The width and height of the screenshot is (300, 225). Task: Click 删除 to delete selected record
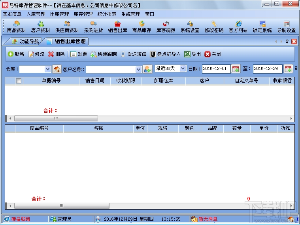[x=57, y=54]
